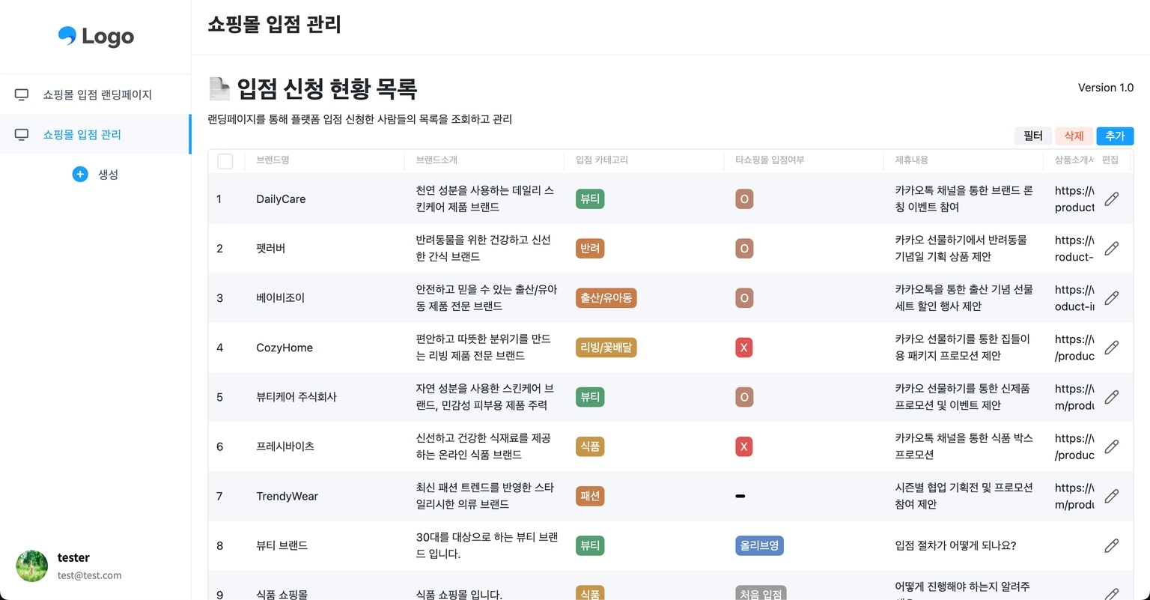Viewport: 1150px width, 600px height.
Task: Click the tester profile avatar
Action: tap(31, 566)
